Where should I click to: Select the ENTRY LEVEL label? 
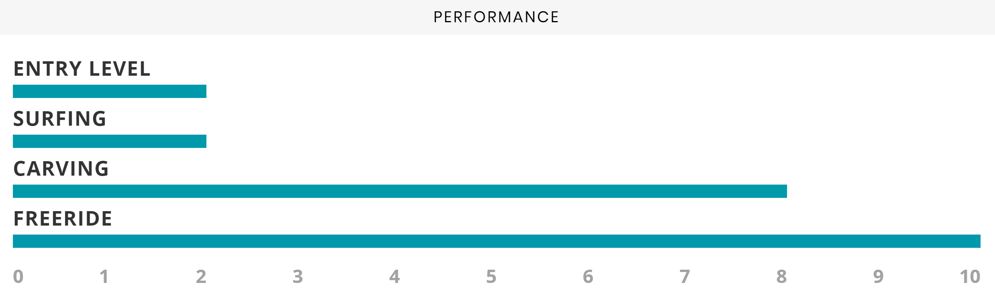[82, 69]
